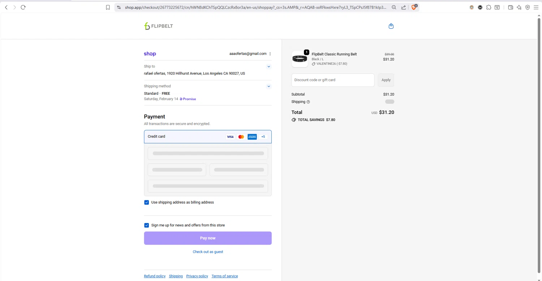This screenshot has width=542, height=281.
Task: Click the VALENTINE26 discount tag icon
Action: [313, 64]
